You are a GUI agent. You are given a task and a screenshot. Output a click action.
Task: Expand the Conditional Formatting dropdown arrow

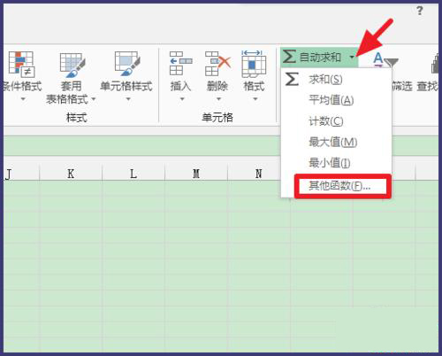point(23,99)
